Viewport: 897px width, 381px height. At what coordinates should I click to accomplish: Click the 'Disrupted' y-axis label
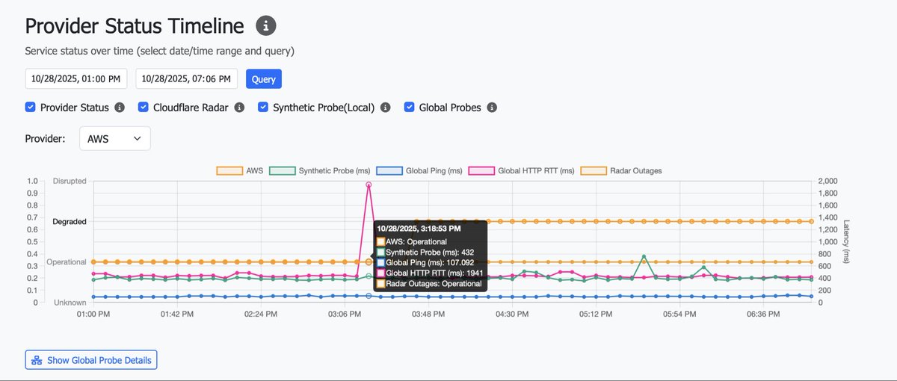[x=70, y=181]
